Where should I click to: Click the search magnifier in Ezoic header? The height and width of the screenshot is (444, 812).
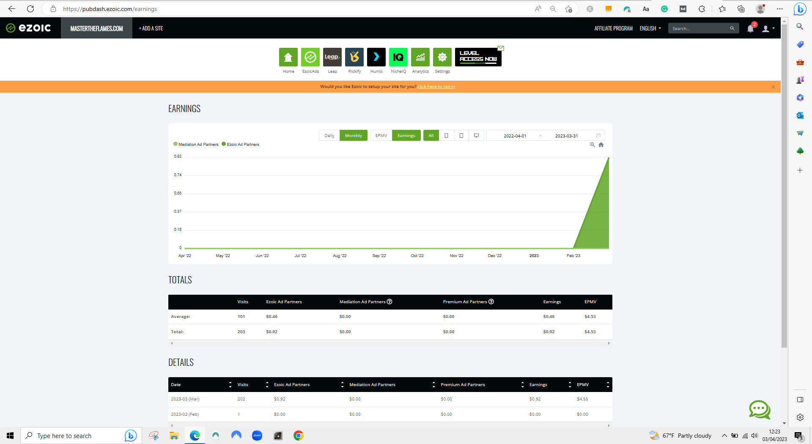click(732, 28)
